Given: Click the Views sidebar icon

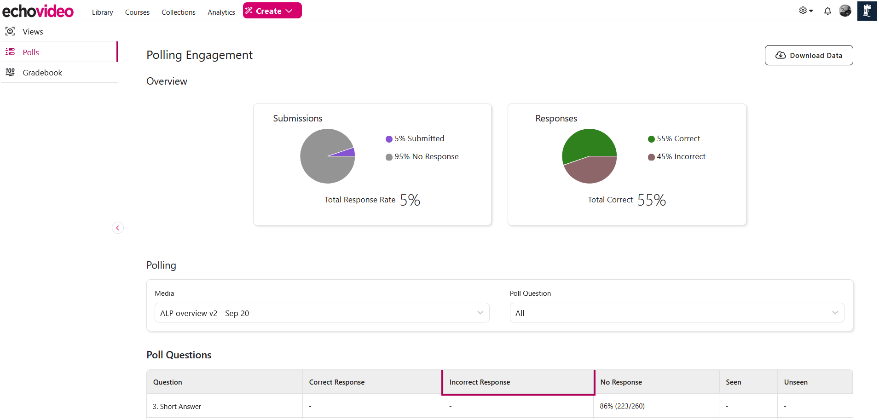Looking at the screenshot, I should click(10, 31).
